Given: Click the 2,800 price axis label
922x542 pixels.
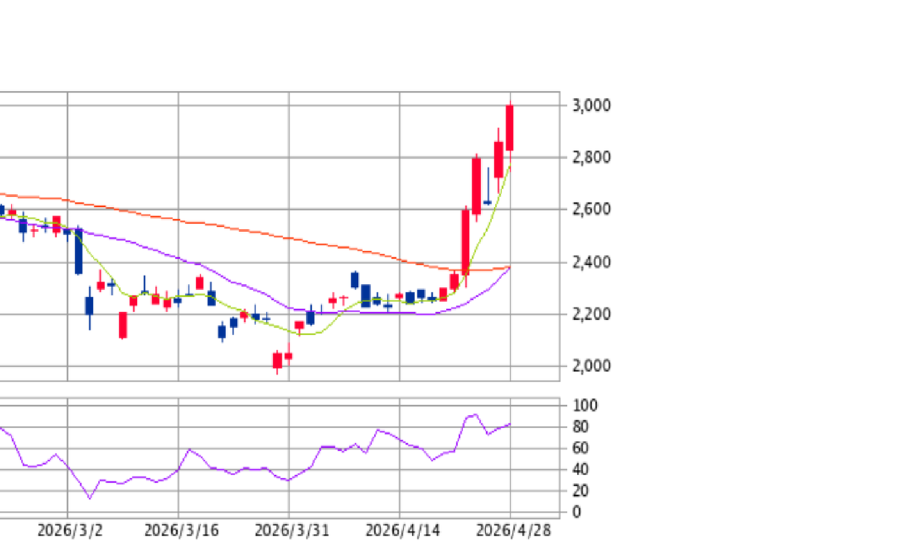Looking at the screenshot, I should pyautogui.click(x=591, y=157).
